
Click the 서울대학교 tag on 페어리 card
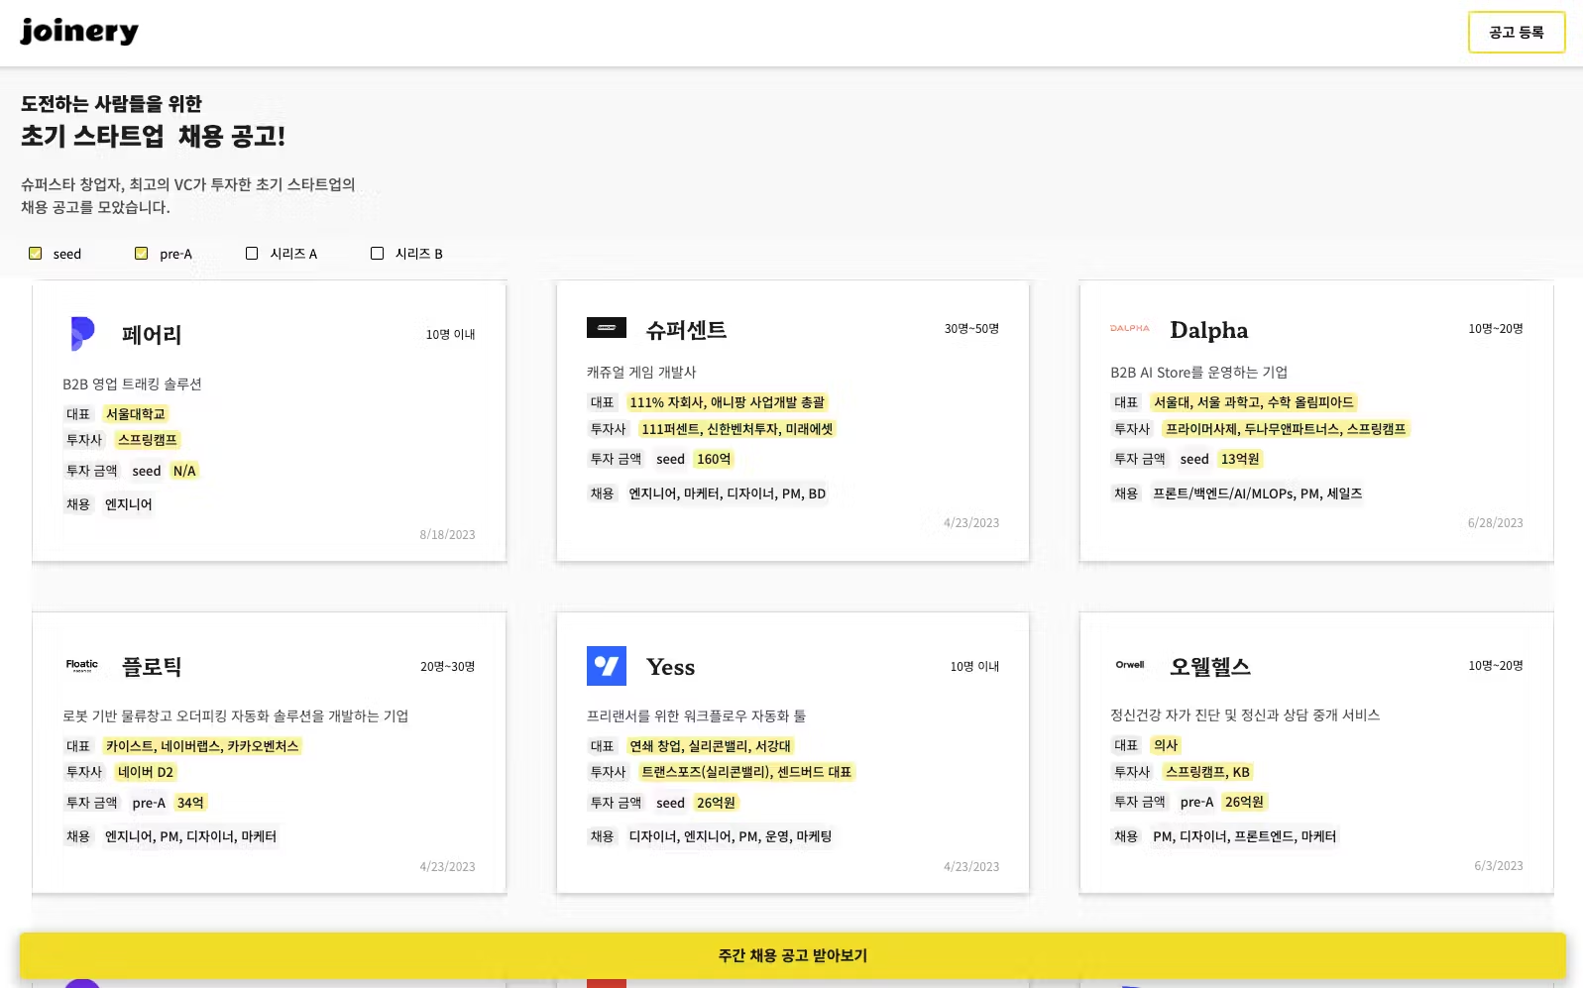[x=136, y=414]
